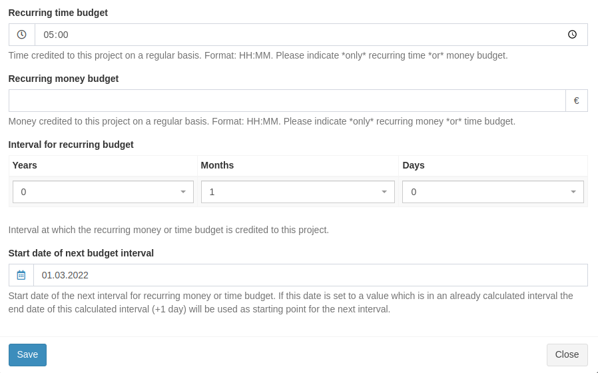This screenshot has height=373, width=598.
Task: Open the Days interval dropdown
Action: coord(493,192)
